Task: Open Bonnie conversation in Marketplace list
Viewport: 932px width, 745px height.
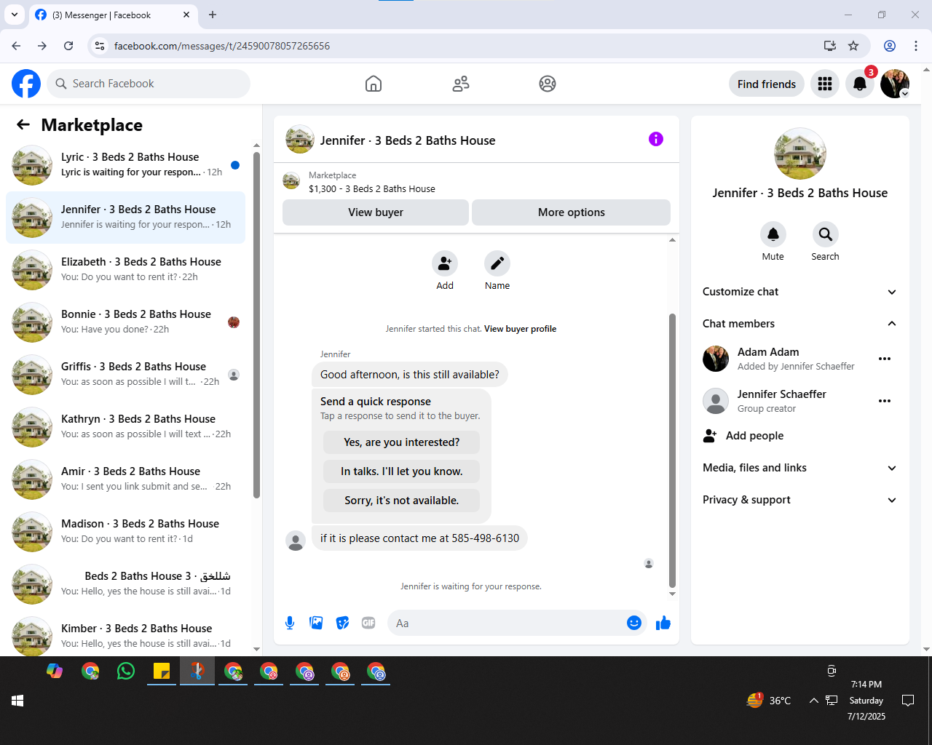Action: point(125,322)
